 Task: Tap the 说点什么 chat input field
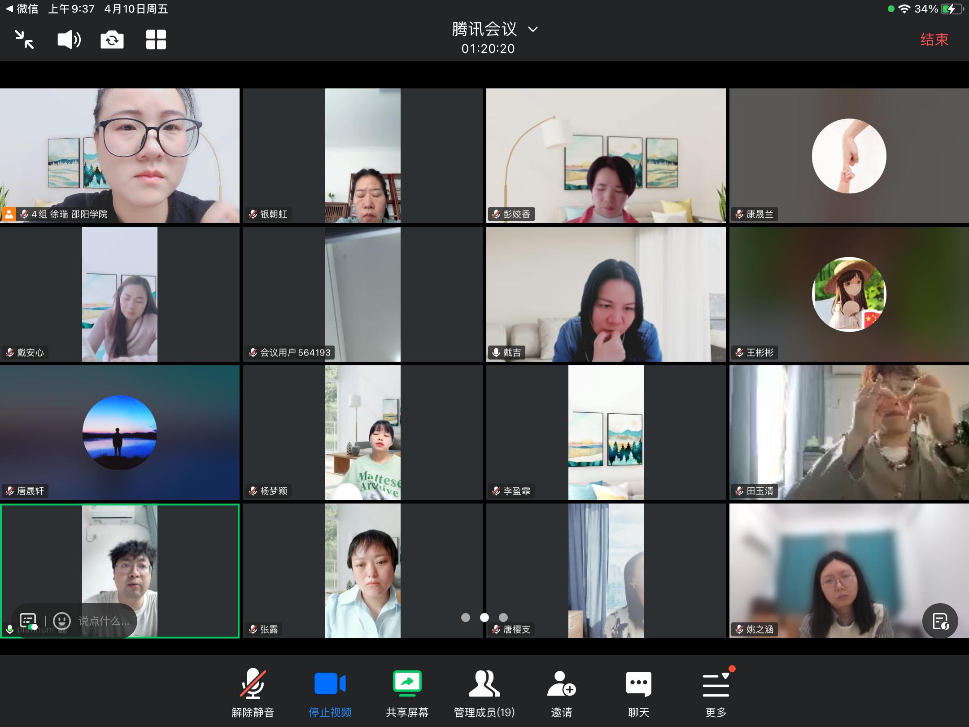click(104, 621)
